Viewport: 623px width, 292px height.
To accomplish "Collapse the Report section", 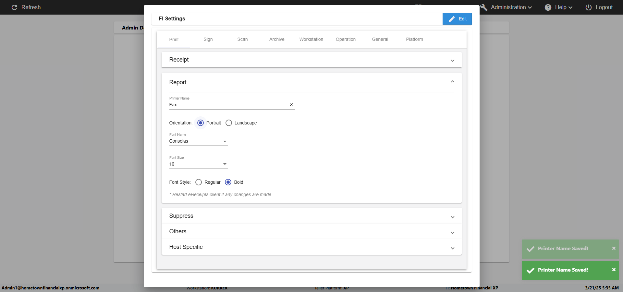I will pyautogui.click(x=452, y=82).
